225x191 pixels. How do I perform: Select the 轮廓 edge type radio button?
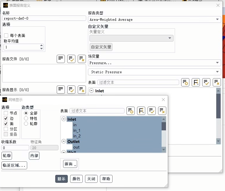point(26,124)
